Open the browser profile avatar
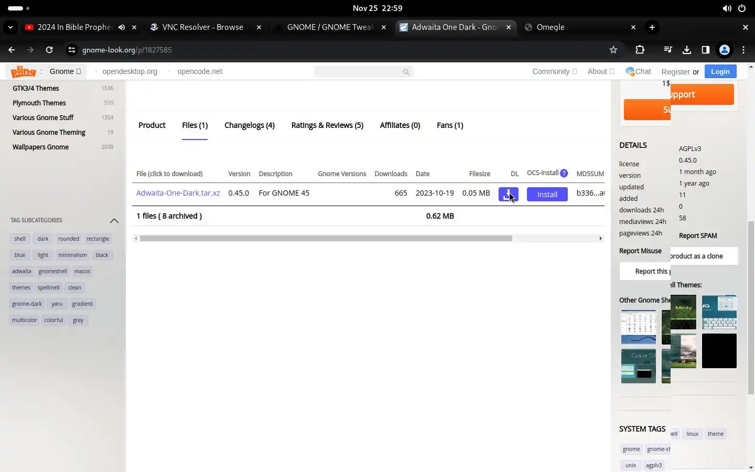 725,50
